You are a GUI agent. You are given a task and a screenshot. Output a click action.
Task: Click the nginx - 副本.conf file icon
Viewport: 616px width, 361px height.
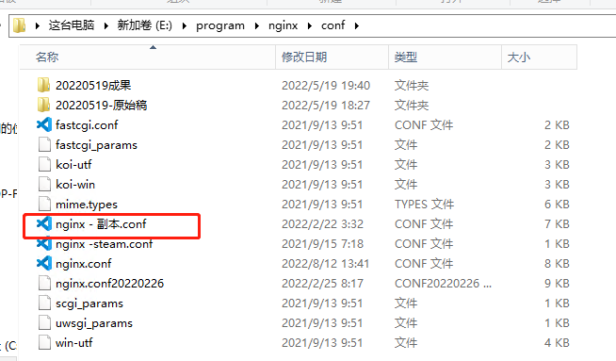coord(44,223)
